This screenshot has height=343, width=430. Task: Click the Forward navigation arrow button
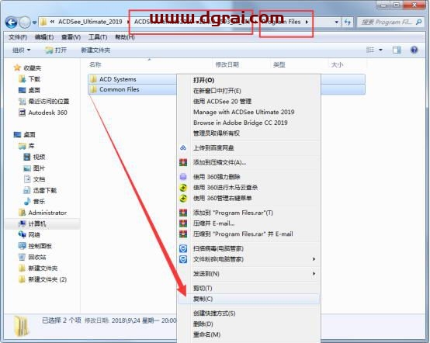(25, 23)
